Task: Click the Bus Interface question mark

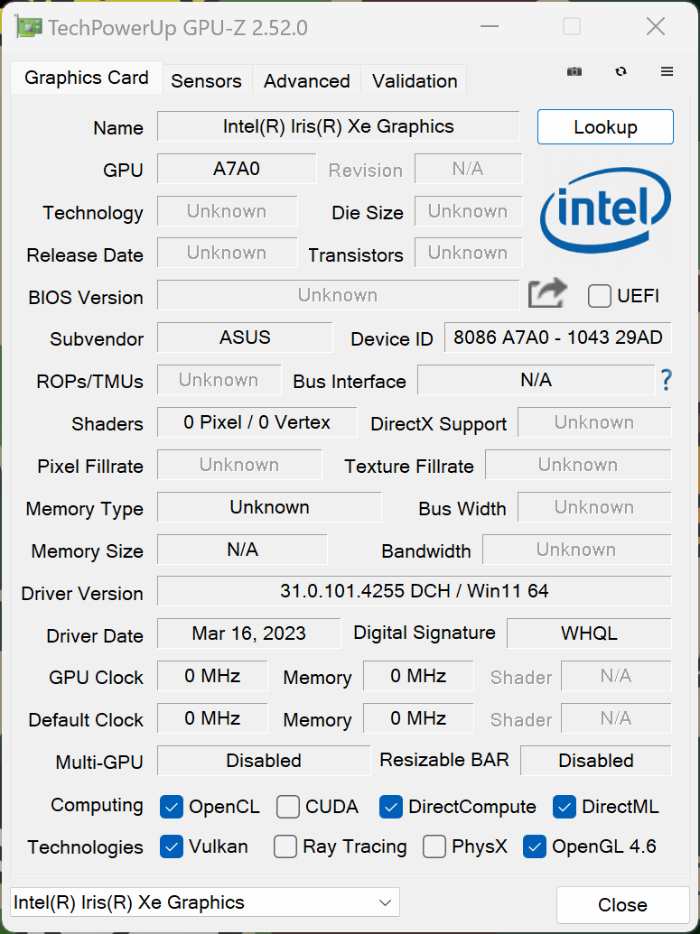Action: point(667,380)
